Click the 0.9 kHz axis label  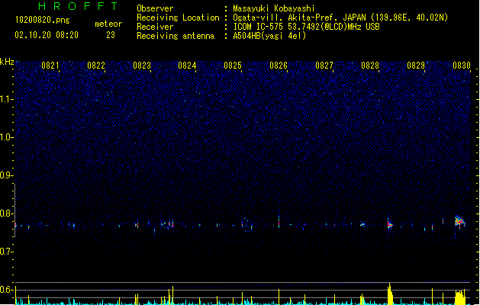tap(6, 175)
